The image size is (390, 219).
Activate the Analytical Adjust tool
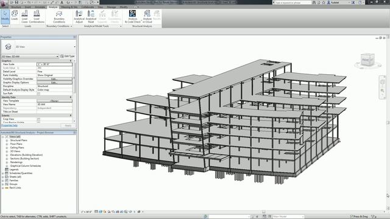coord(79,16)
